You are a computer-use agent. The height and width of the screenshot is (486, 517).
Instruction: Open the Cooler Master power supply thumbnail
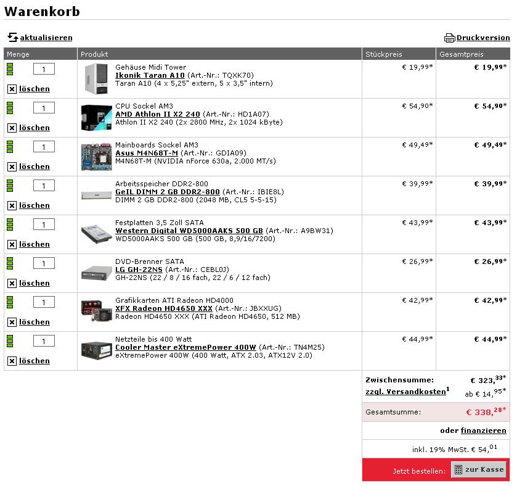[x=97, y=351]
